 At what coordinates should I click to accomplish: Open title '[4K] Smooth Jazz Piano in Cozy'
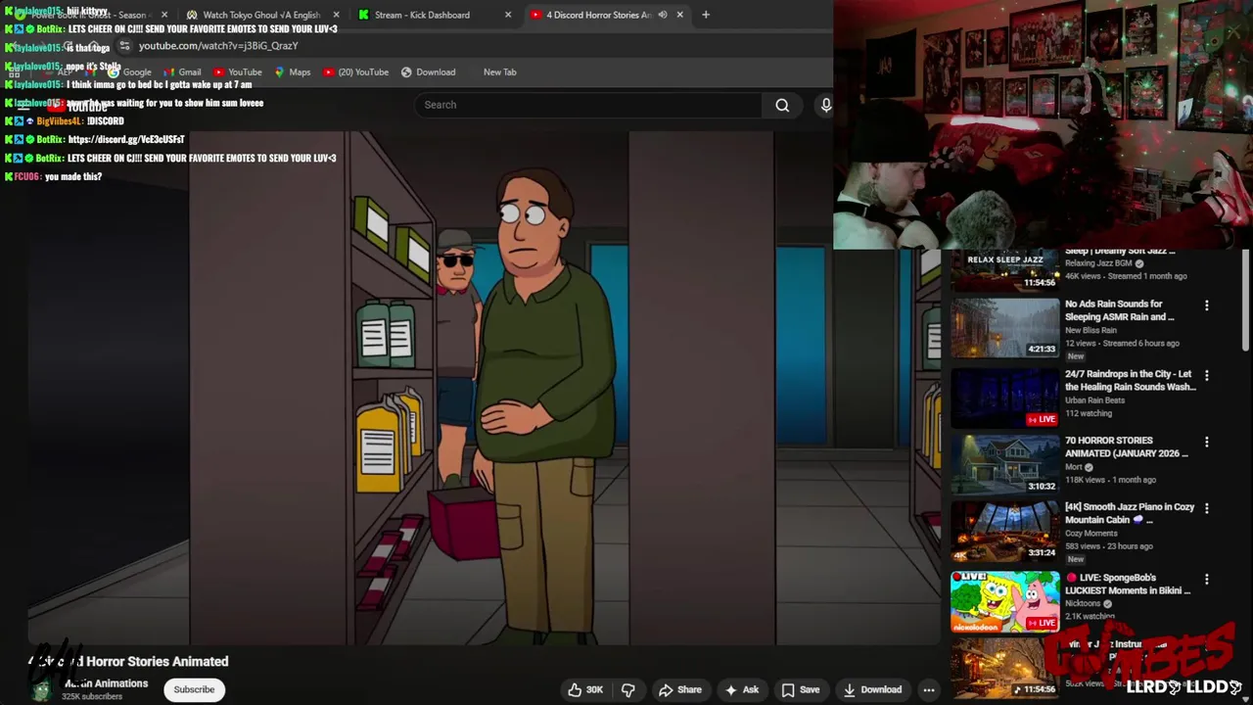pos(1130,513)
